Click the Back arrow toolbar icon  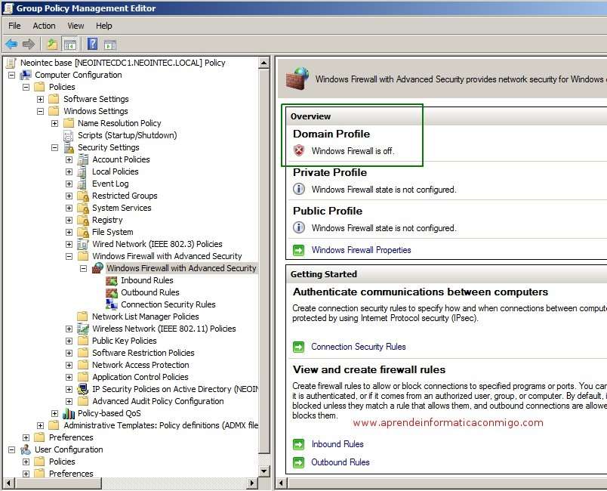click(x=11, y=44)
